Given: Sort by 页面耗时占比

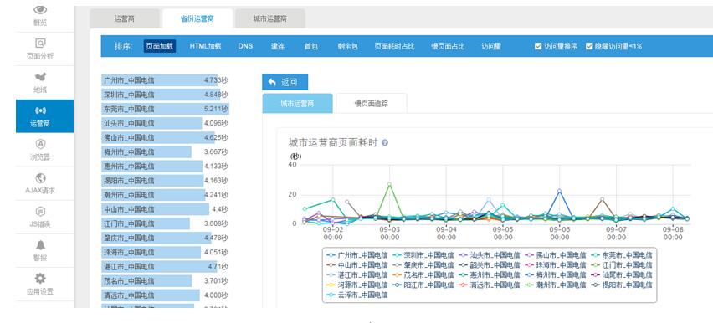Looking at the screenshot, I should point(394,46).
